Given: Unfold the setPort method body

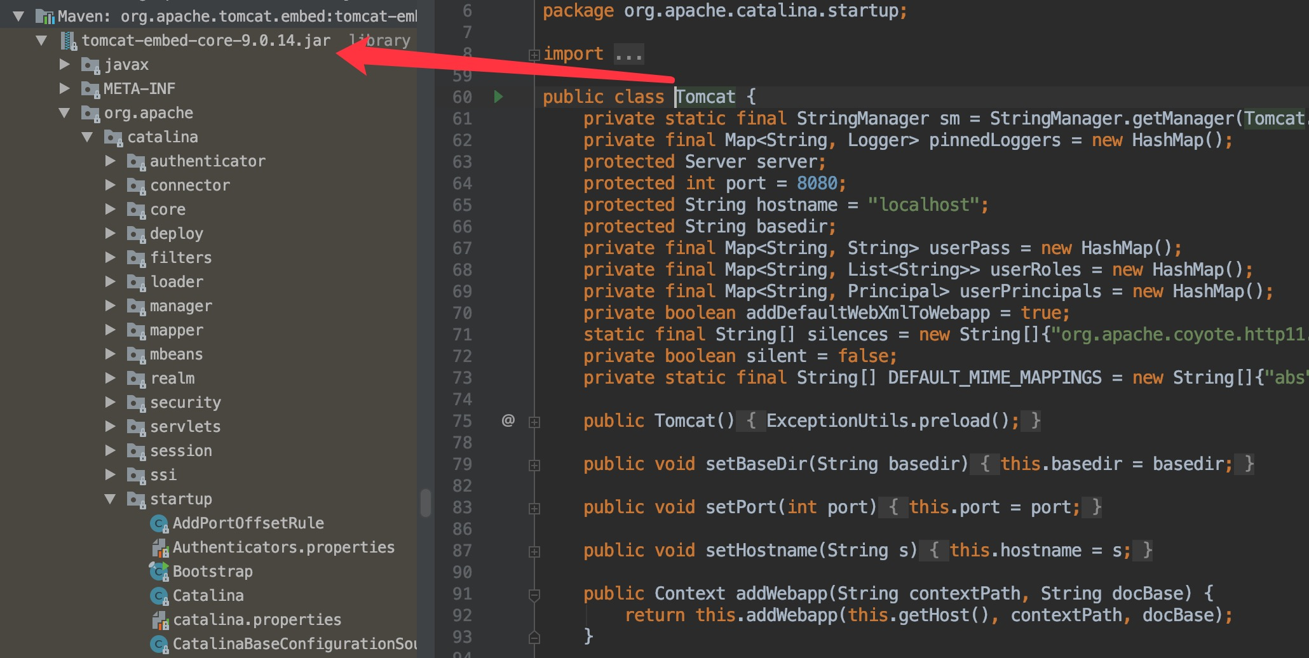Looking at the screenshot, I should 534,509.
